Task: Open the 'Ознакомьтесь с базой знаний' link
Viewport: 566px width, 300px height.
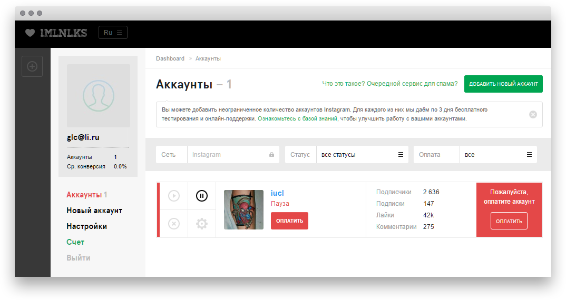Action: 297,118
